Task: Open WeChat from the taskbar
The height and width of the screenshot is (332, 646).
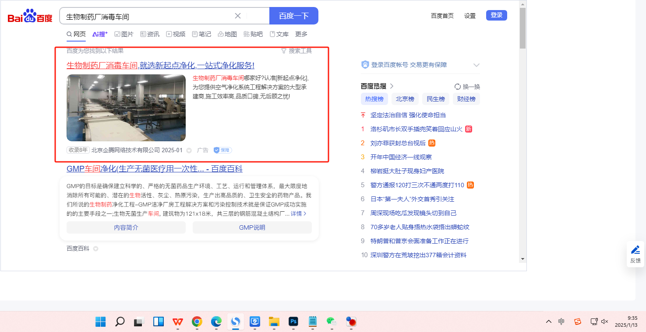Action: click(x=331, y=322)
